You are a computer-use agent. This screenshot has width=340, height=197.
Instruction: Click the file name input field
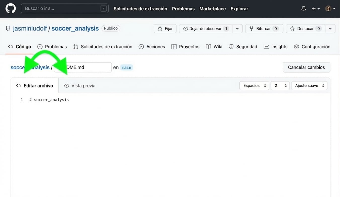pos(83,67)
